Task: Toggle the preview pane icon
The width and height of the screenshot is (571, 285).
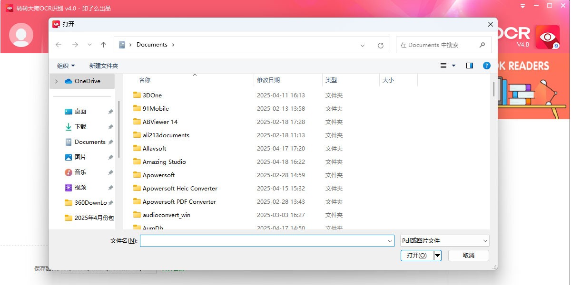Action: tap(470, 66)
